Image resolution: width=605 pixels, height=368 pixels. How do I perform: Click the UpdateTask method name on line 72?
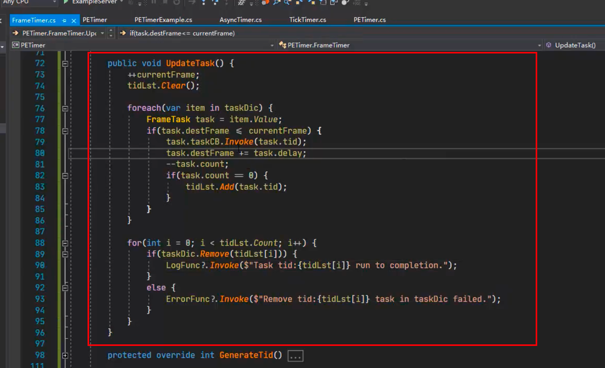point(190,63)
